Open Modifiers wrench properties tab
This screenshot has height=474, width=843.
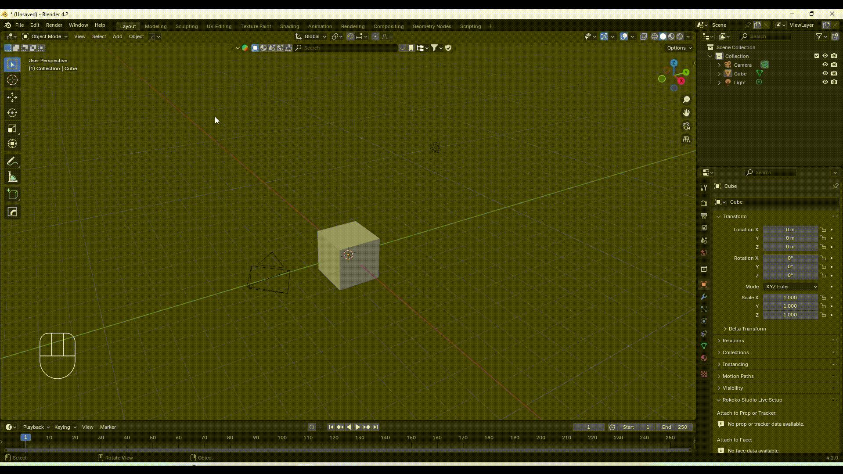(x=704, y=297)
